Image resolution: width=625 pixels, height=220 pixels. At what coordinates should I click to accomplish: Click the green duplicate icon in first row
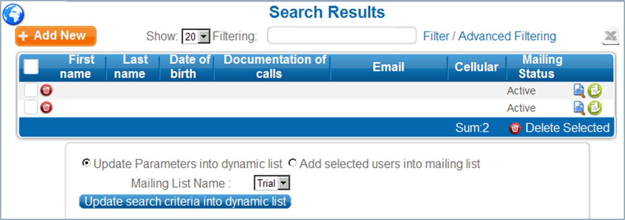coord(595,90)
